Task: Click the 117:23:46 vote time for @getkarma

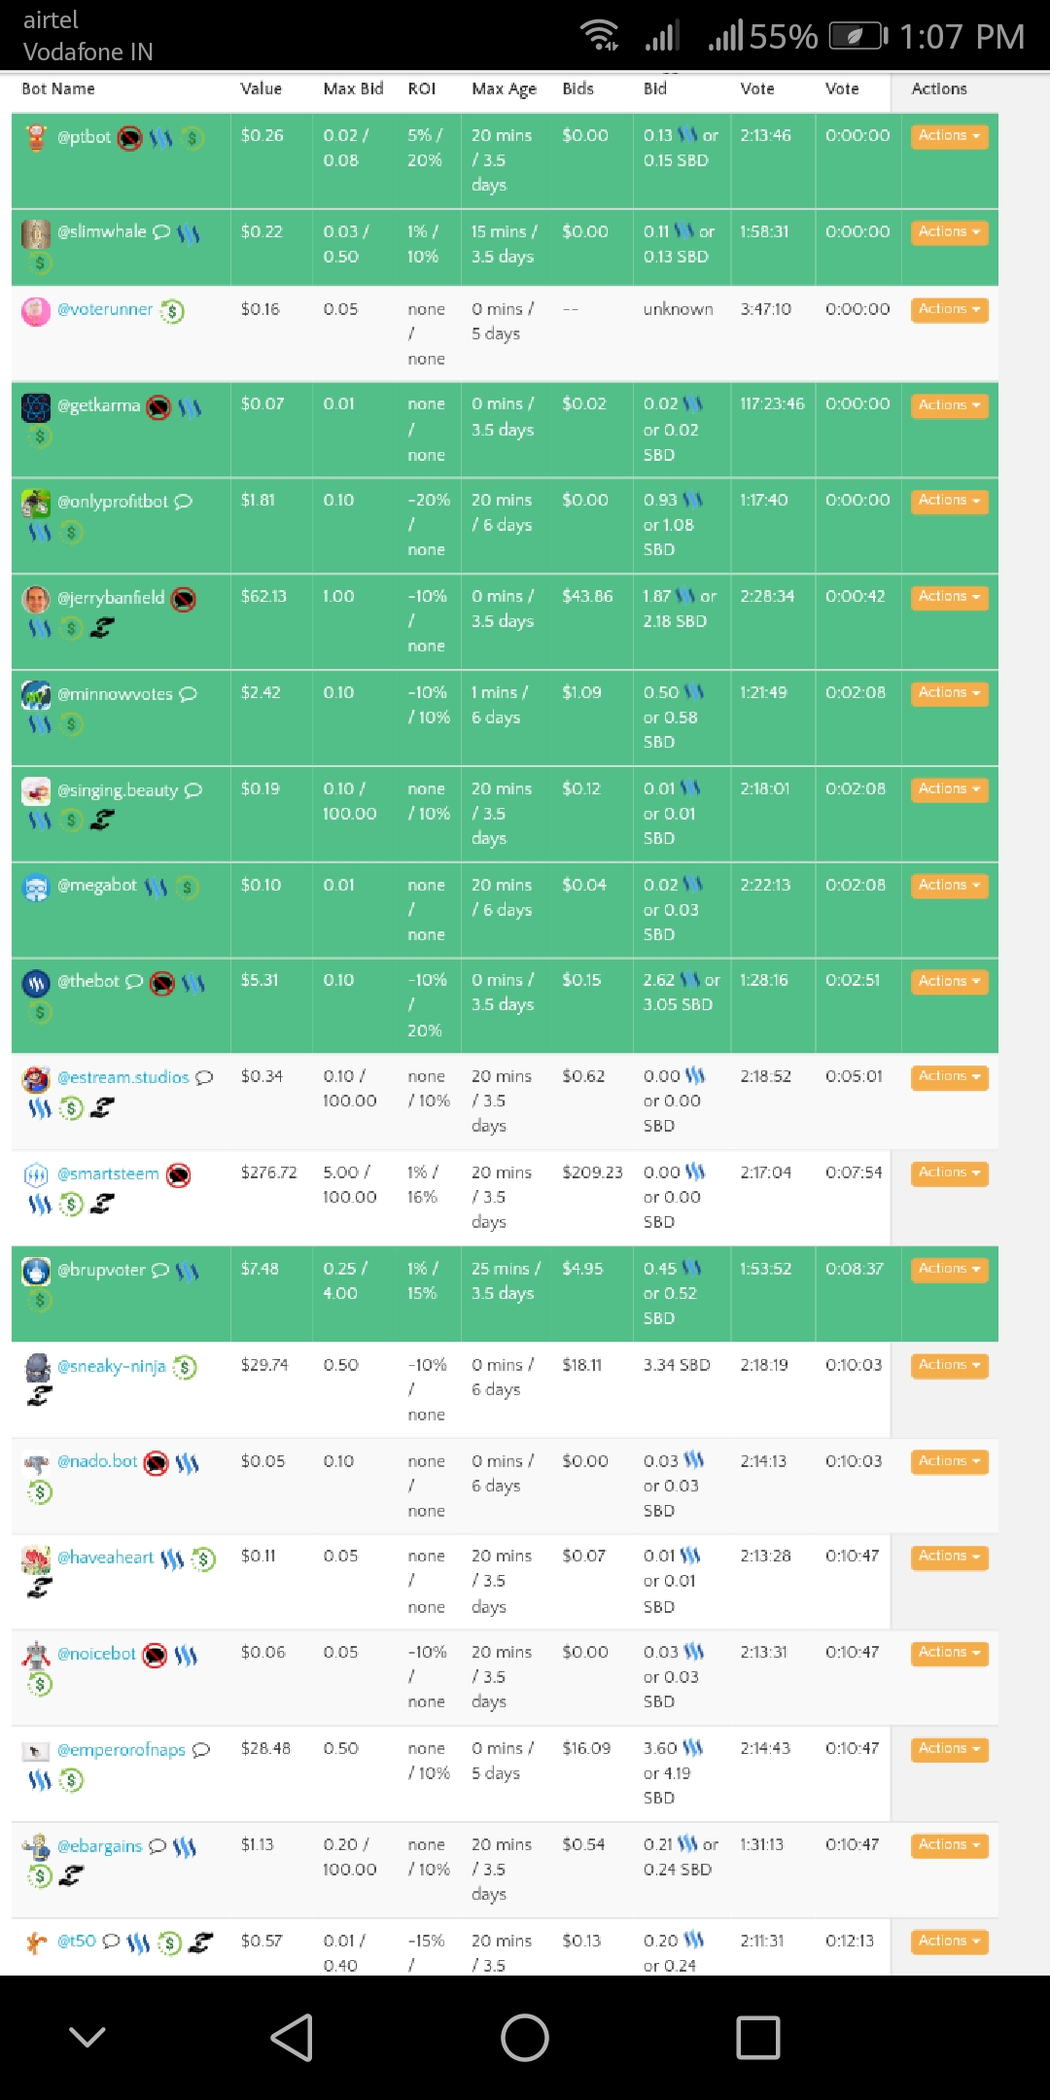Action: point(772,403)
